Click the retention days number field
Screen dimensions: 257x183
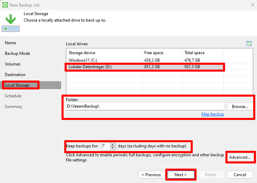(106, 146)
